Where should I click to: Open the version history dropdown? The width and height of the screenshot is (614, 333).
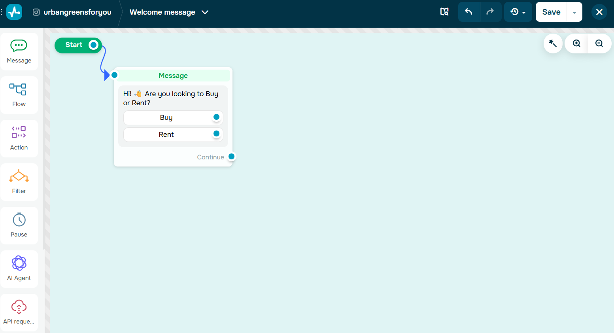coord(518,11)
